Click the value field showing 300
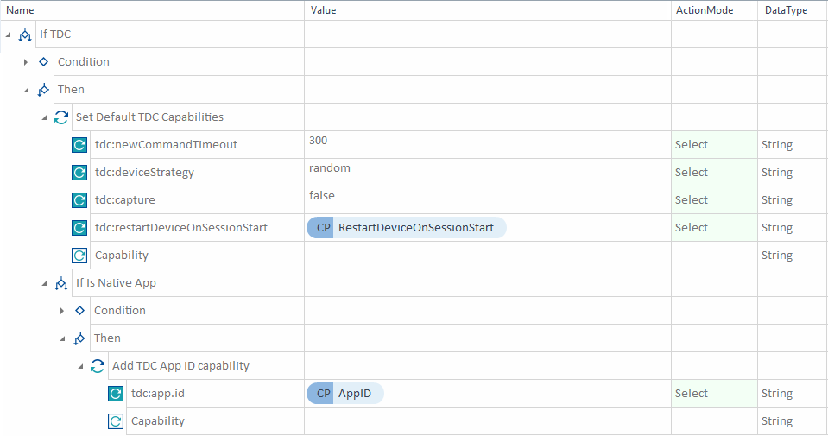Viewport: 828px width, 436px height. (x=318, y=141)
